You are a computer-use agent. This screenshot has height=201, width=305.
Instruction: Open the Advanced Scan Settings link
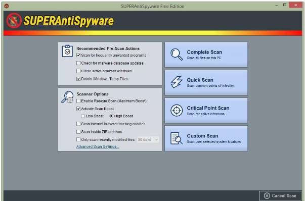click(98, 146)
